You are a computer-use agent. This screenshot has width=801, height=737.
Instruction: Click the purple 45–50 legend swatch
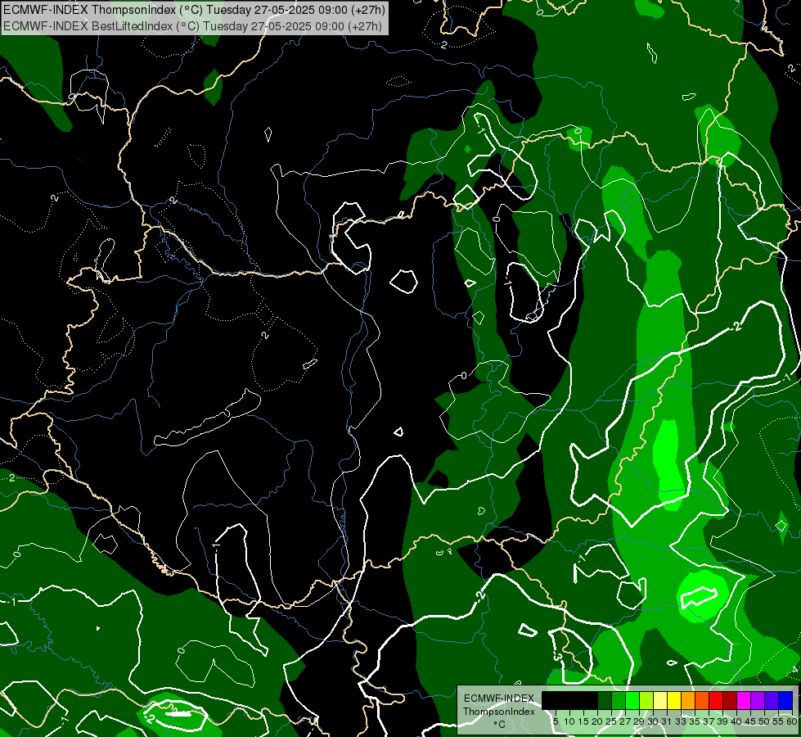(x=757, y=700)
